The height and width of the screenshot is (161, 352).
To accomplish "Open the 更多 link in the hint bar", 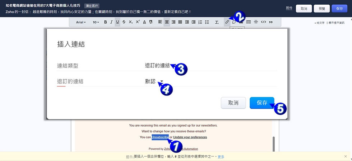I will click(221, 157).
